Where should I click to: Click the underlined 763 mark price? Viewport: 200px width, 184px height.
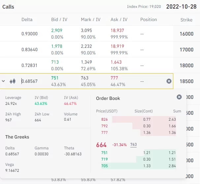tap(134, 145)
